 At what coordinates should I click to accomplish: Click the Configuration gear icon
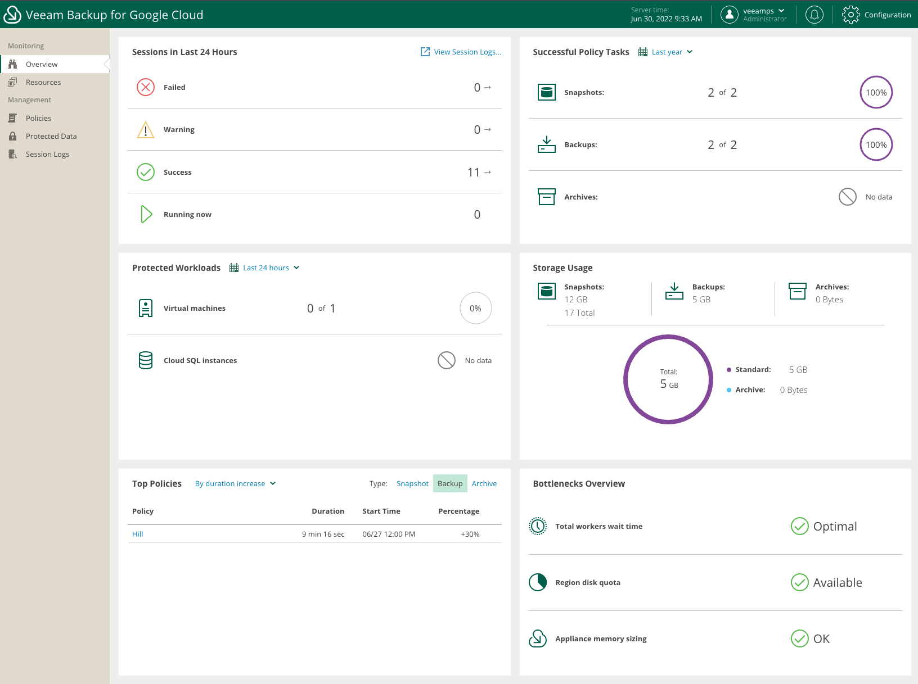[x=850, y=15]
